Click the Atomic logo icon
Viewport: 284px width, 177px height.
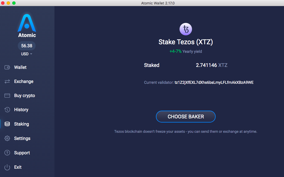(x=27, y=23)
